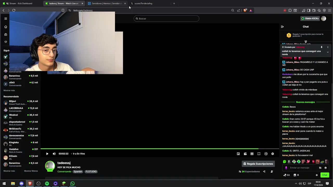Click the Spanish language tag
Screen dimensions: 333x187
(78, 172)
